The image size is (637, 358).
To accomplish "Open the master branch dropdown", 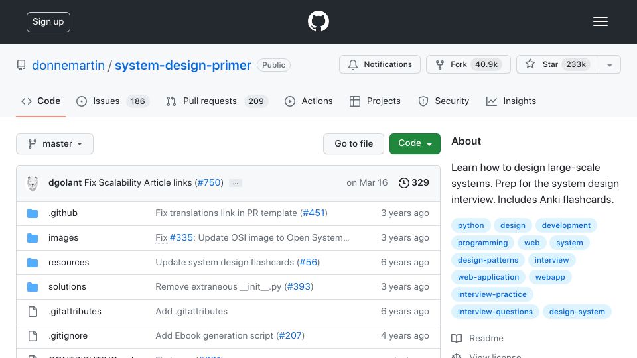I will click(55, 144).
